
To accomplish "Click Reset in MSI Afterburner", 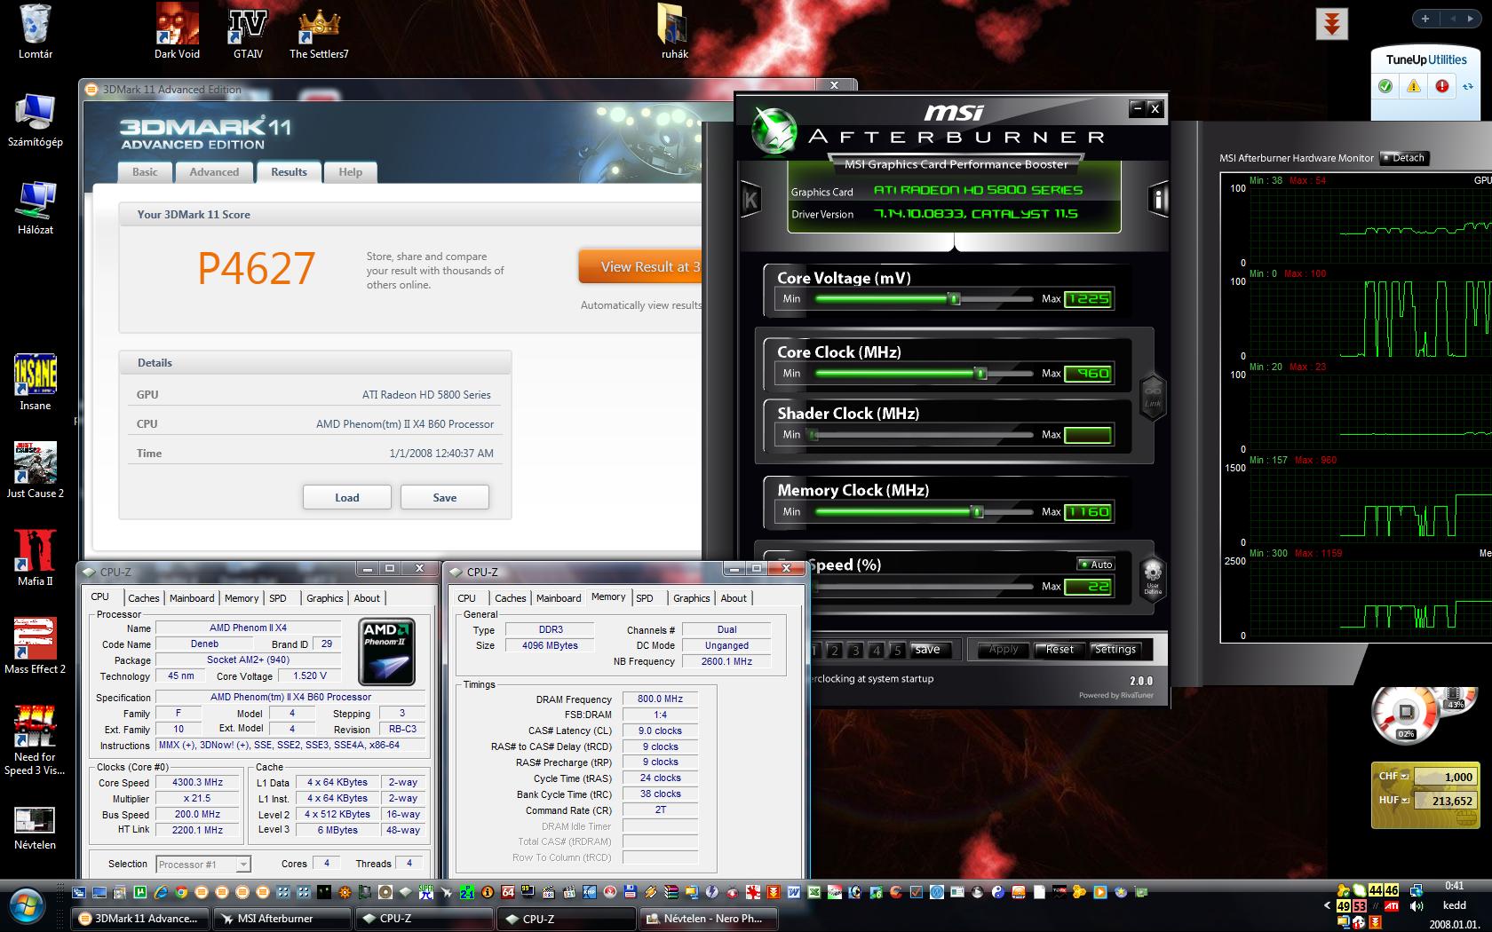I will (x=1059, y=650).
